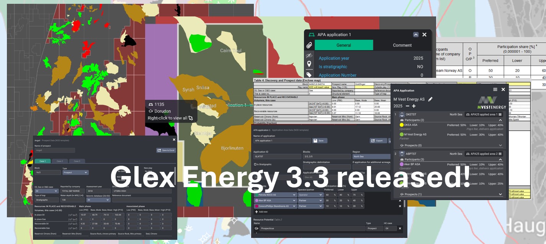Click Aker BP ASA purple color dot in ABPTST
546x244 pixels.
click(x=402, y=164)
